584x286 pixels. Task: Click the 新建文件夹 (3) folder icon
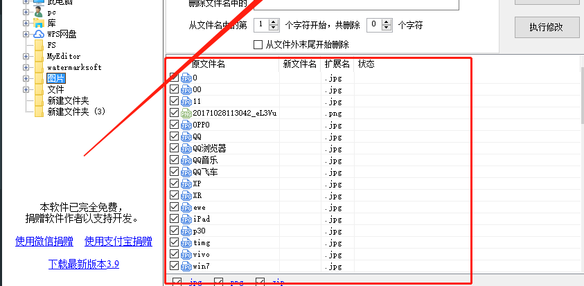tap(39, 111)
